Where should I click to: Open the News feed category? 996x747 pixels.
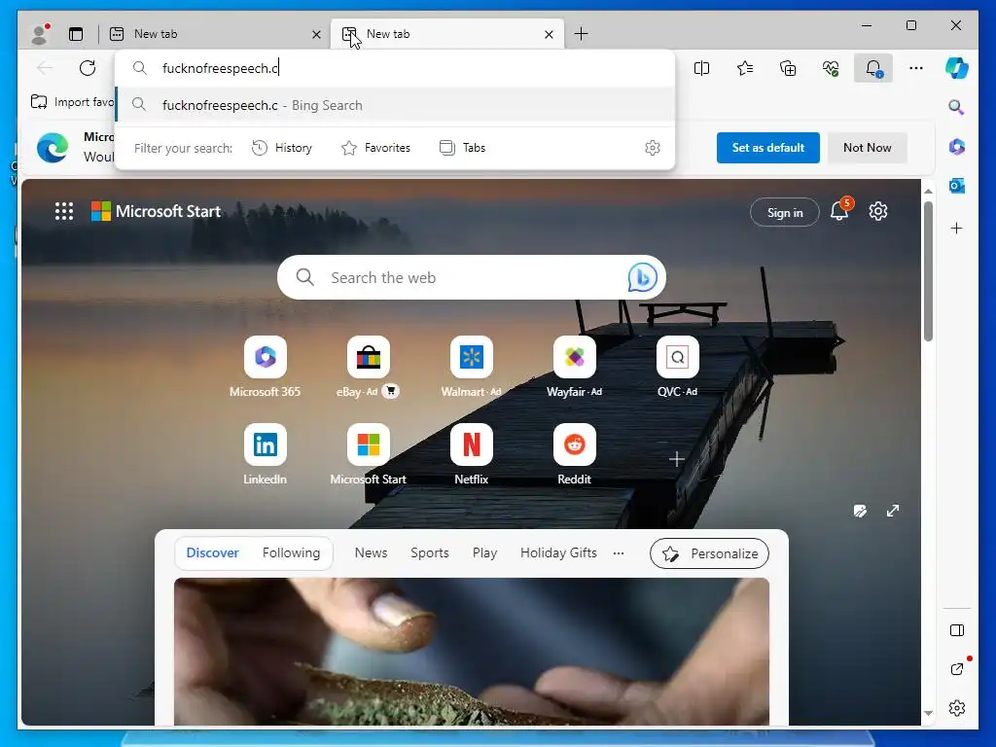(x=371, y=553)
